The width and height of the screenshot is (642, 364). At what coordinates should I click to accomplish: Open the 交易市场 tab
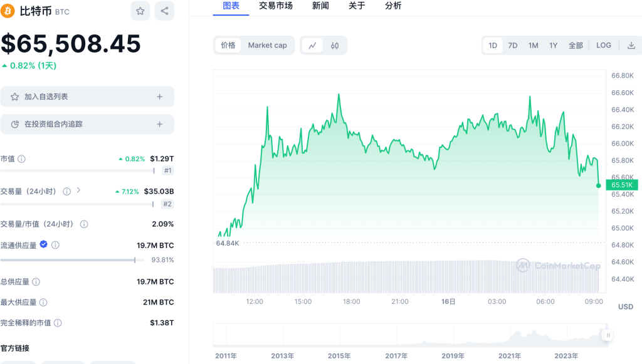275,6
